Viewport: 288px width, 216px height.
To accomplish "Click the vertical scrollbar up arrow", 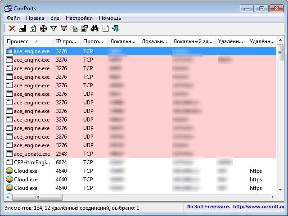I will coord(280,40).
